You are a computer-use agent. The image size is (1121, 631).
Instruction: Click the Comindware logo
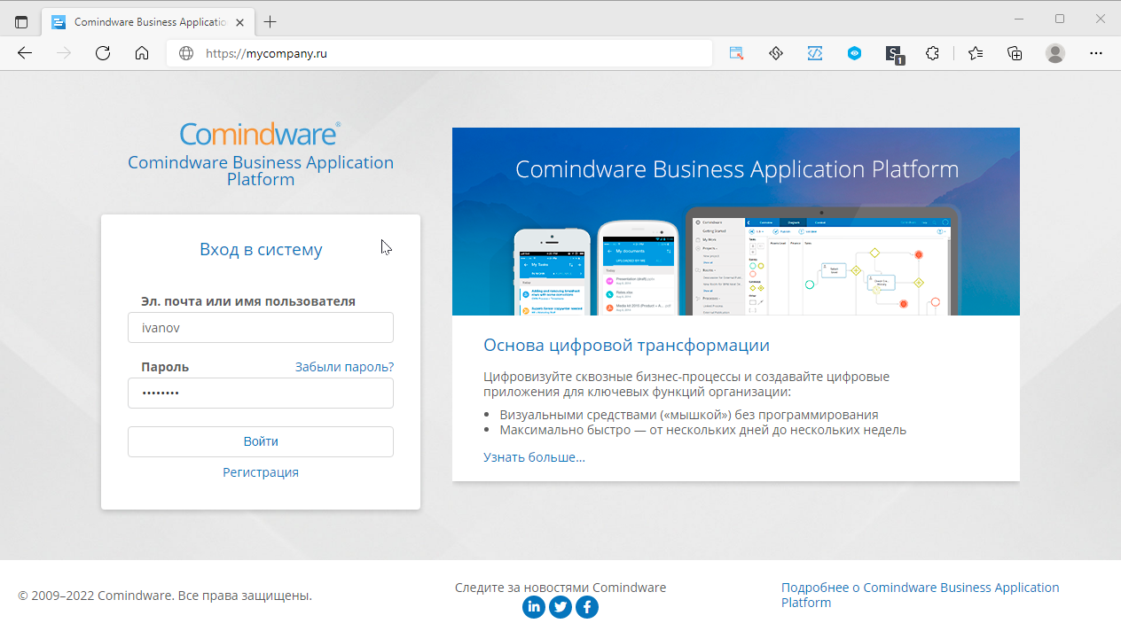point(260,134)
